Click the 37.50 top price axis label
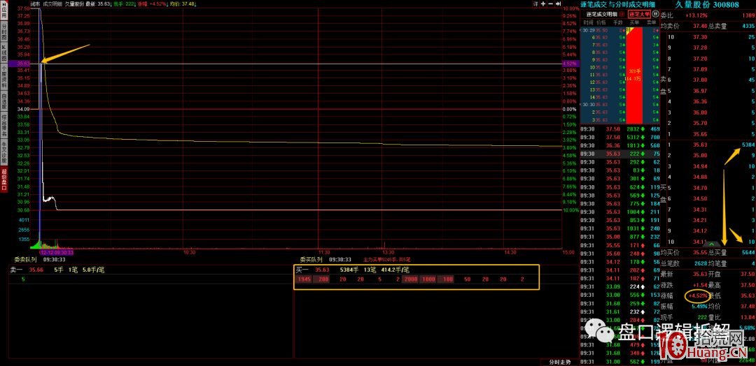This screenshot has width=756, height=366. pos(23,8)
